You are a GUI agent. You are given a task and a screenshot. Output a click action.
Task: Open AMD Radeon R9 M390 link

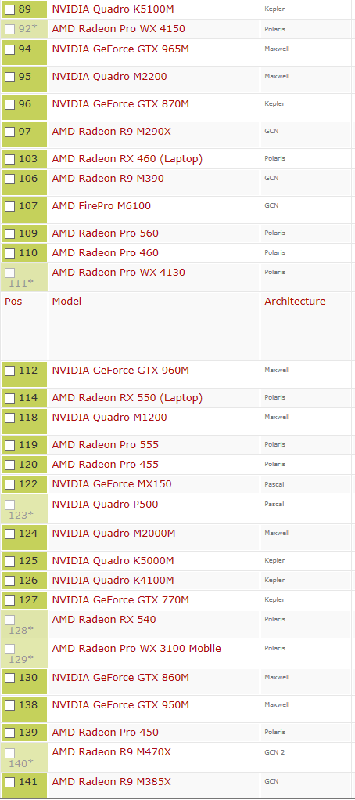coord(108,179)
